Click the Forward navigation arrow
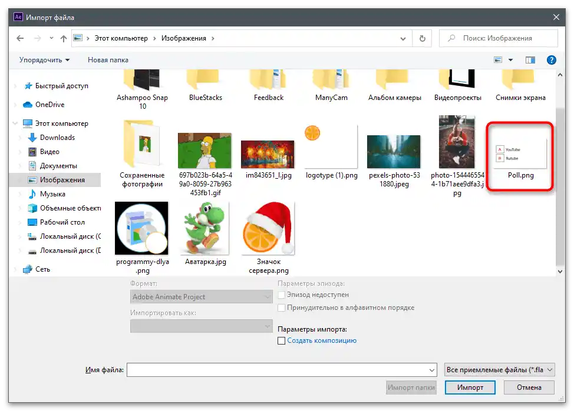This screenshot has height=411, width=574. 37,38
